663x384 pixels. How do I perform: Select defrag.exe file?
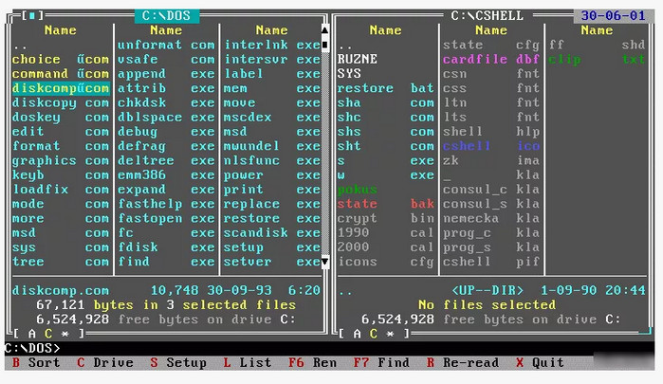point(167,146)
